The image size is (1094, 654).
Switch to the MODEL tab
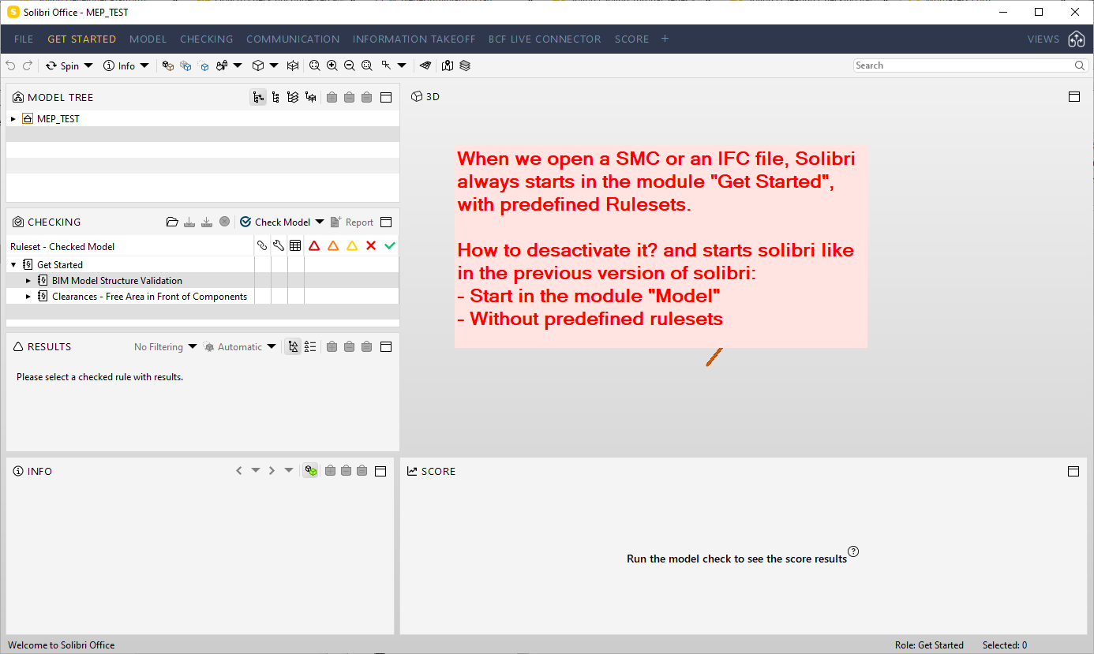(x=148, y=39)
